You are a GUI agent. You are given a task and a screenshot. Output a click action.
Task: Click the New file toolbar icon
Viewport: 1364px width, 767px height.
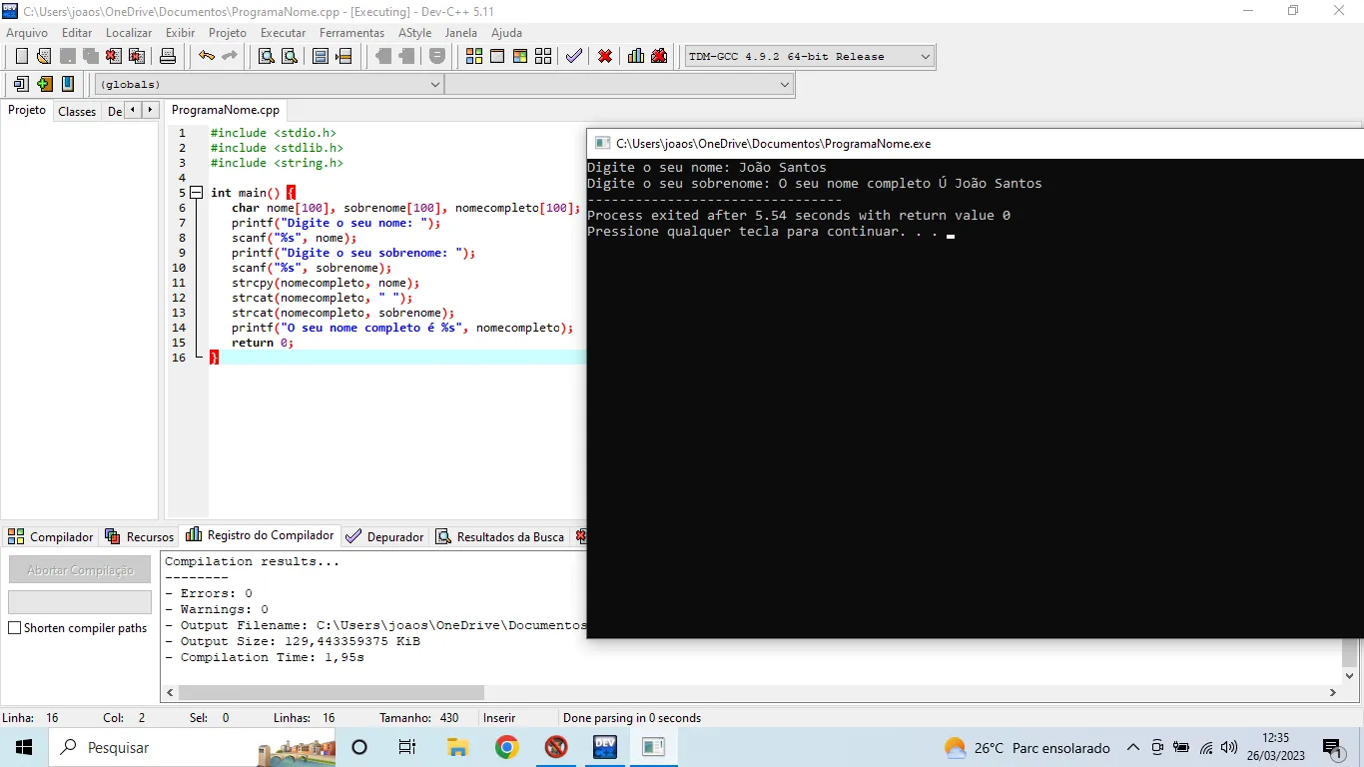click(x=21, y=56)
